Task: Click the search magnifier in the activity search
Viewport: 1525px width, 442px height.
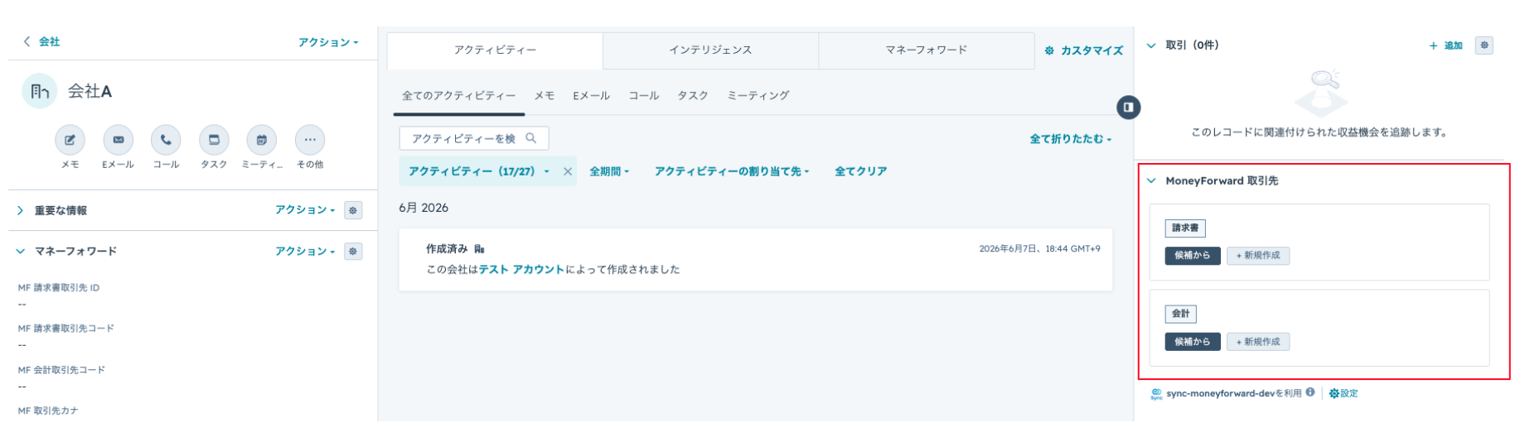Action: (531, 138)
